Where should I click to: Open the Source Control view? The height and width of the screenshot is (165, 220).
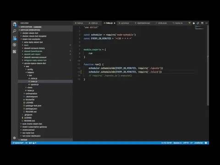[x=15, y=38]
